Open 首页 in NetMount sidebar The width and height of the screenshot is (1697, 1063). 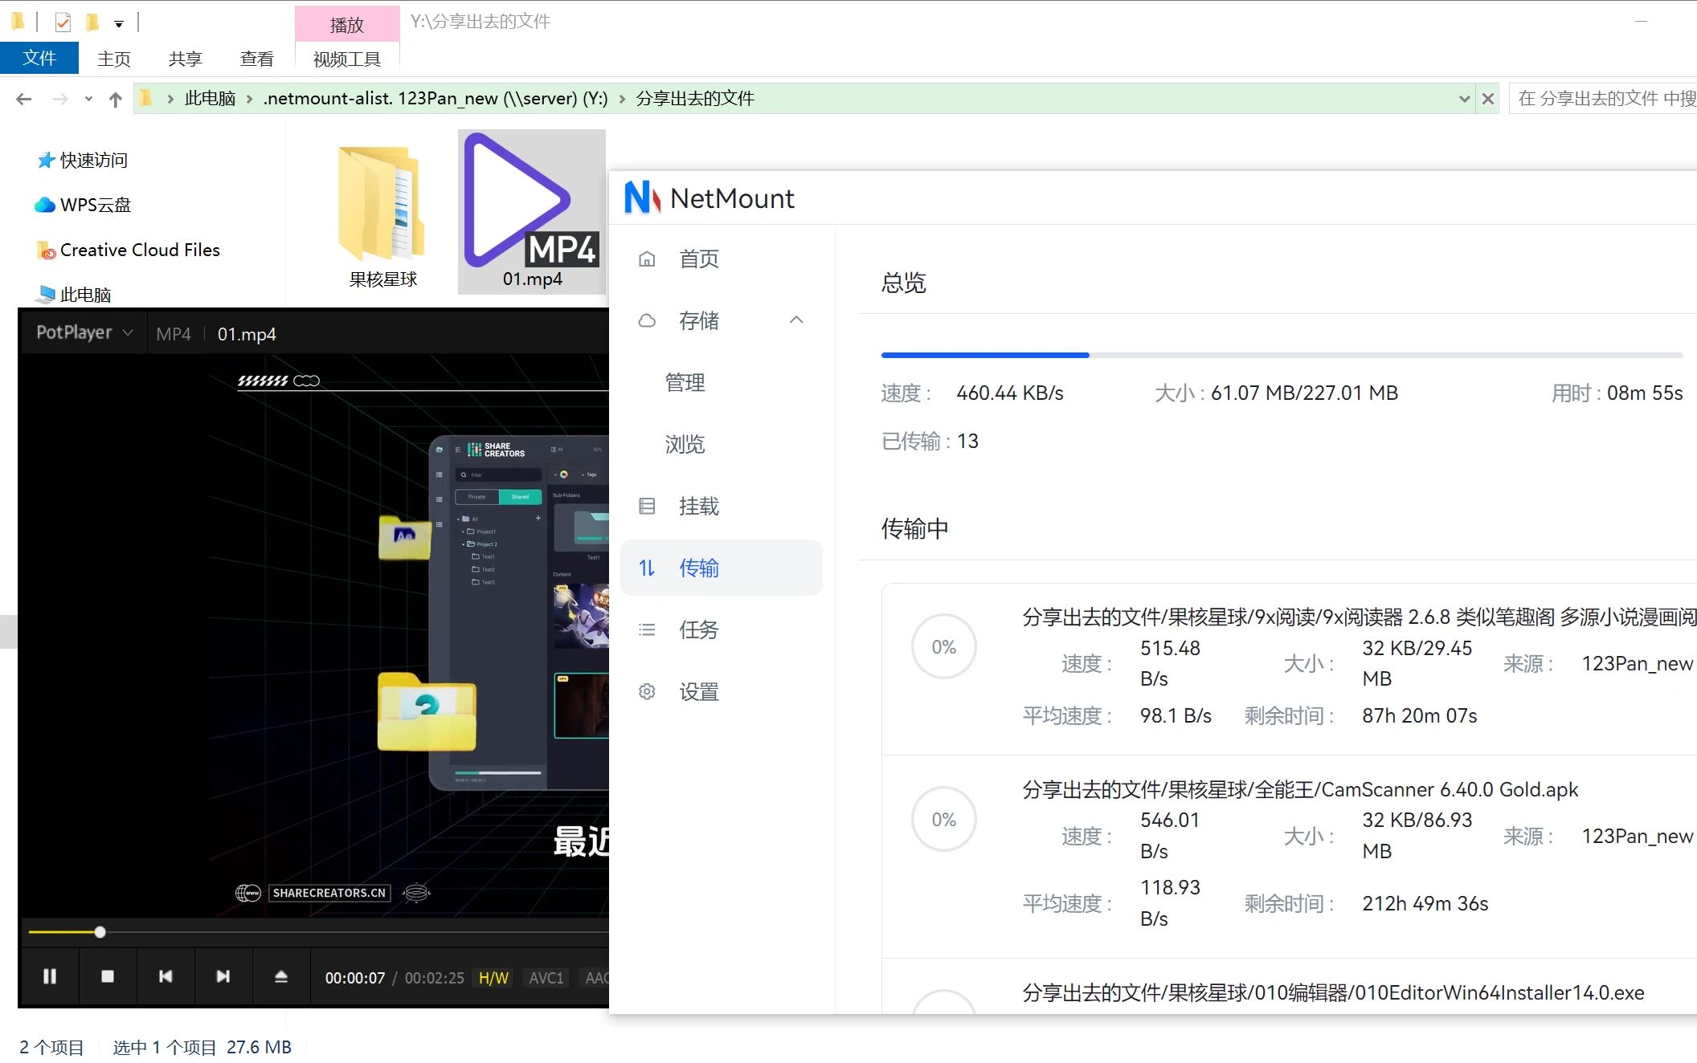(699, 259)
